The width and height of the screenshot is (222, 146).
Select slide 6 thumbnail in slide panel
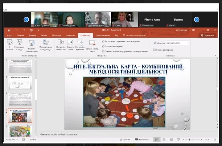(x=20, y=82)
